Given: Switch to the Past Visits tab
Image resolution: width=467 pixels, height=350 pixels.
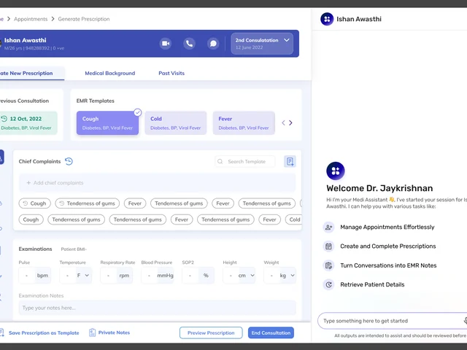Looking at the screenshot, I should [171, 73].
